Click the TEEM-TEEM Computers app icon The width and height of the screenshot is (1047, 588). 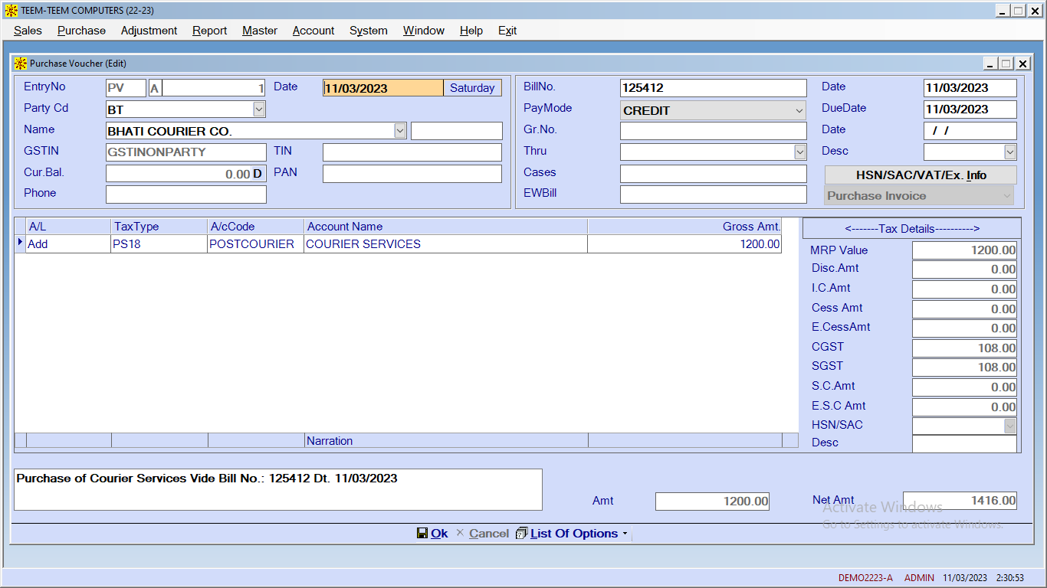pos(11,11)
